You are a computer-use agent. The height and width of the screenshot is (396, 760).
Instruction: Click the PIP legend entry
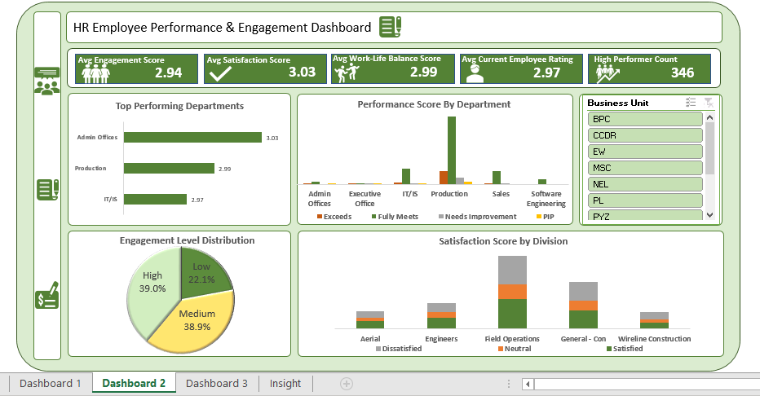(546, 217)
